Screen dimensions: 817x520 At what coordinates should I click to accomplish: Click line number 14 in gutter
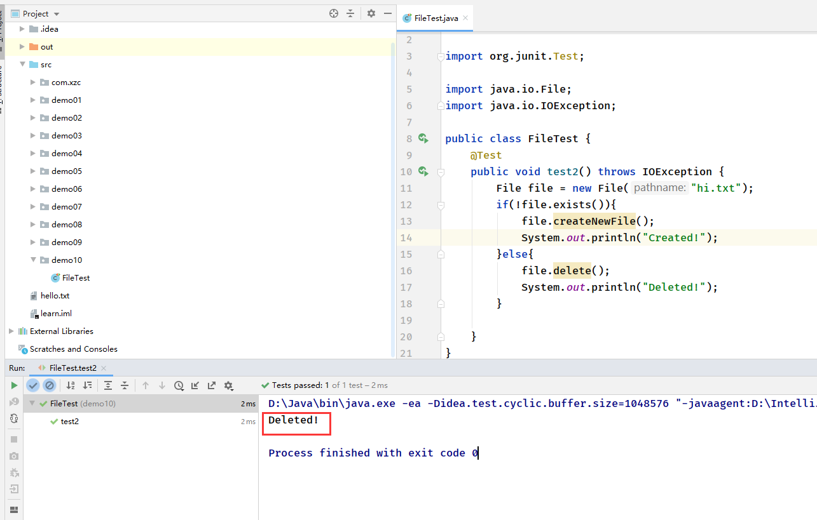406,237
